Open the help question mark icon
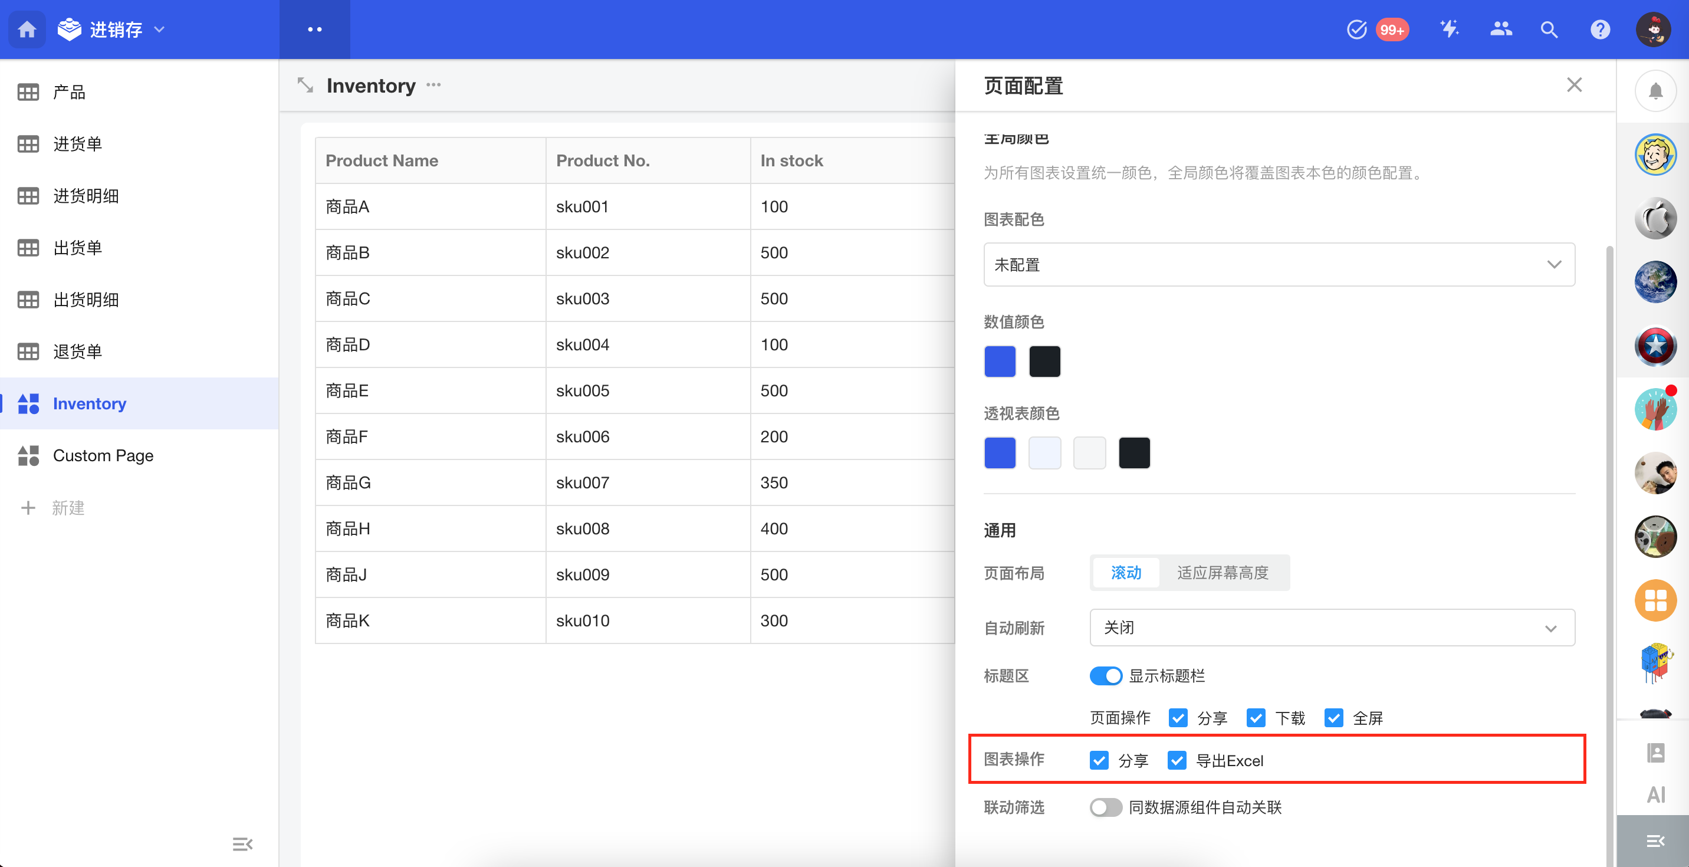This screenshot has width=1689, height=867. pos(1601,29)
